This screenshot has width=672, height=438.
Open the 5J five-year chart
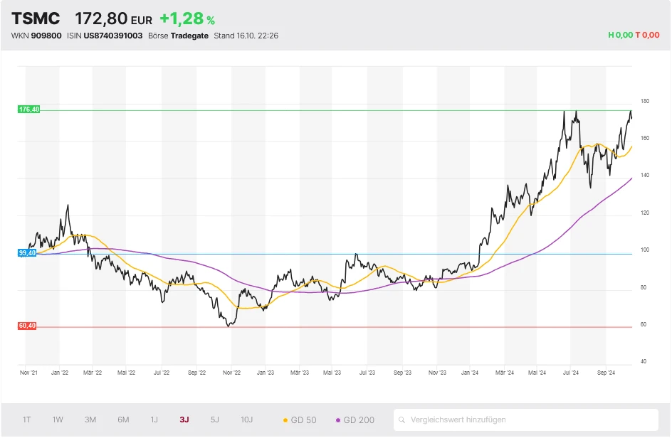216,420
